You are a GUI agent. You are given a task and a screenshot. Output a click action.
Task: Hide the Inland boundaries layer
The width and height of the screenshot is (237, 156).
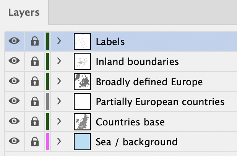14,61
